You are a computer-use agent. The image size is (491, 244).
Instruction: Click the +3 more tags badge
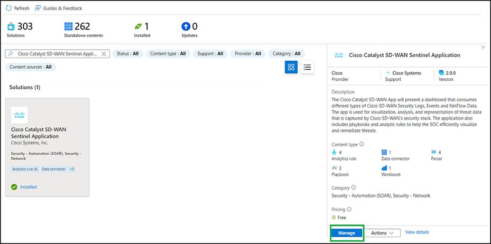(72, 169)
